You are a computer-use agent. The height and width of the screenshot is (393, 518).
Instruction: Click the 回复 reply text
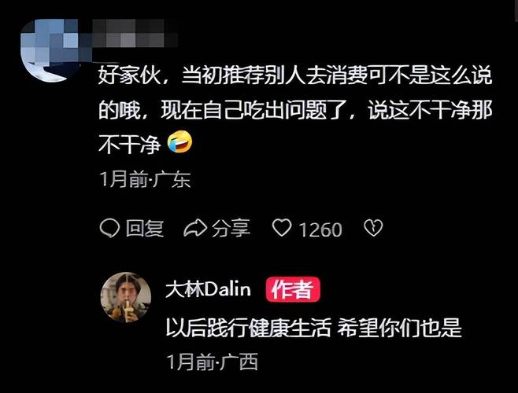point(145,229)
